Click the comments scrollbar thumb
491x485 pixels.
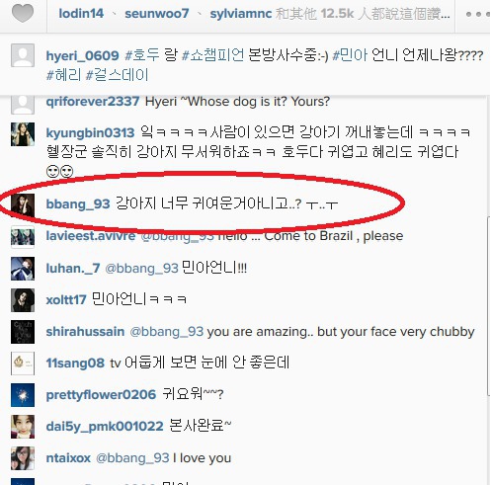pyautogui.click(x=488, y=306)
